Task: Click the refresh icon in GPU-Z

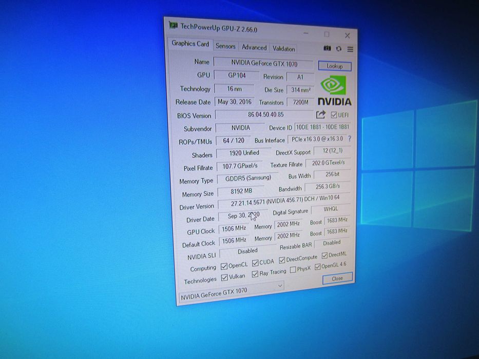Action: point(338,49)
